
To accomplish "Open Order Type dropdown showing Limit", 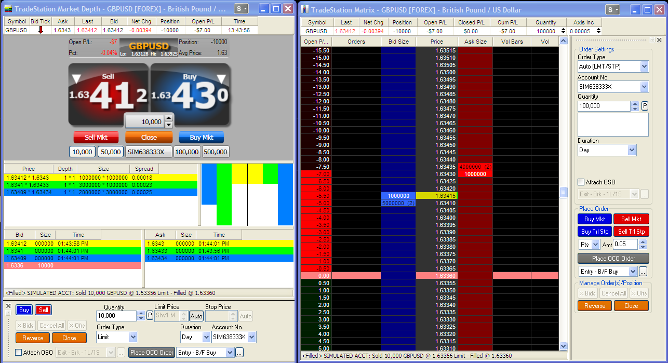I will click(133, 337).
